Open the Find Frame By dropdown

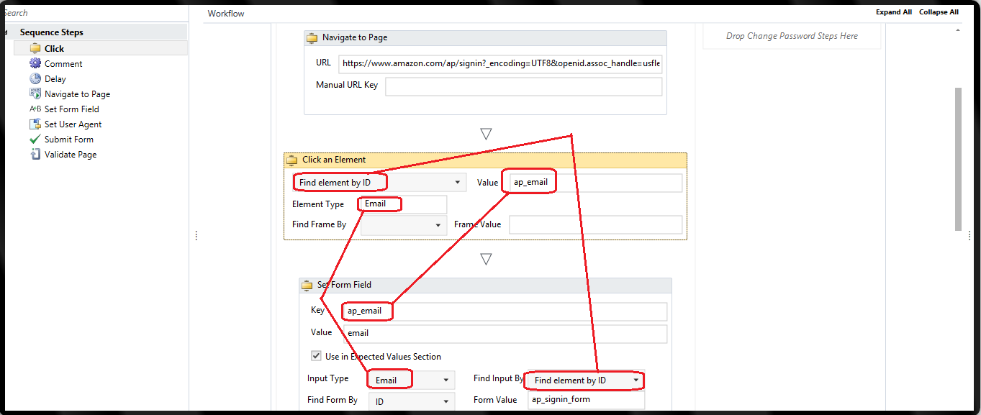tap(404, 225)
